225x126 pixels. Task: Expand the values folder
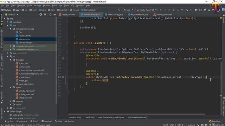point(11,105)
